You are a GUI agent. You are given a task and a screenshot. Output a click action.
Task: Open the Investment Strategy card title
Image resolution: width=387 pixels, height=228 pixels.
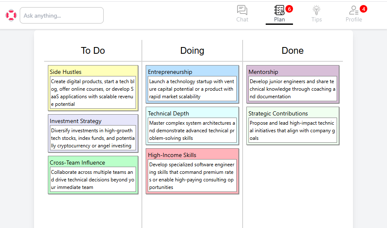[76, 121]
